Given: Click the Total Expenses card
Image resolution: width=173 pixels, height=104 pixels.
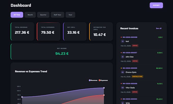Looking at the screenshot, I should (x=49, y=31).
